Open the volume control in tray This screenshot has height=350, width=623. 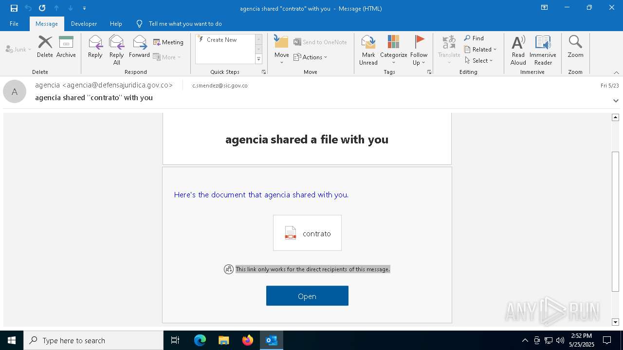tap(560, 340)
